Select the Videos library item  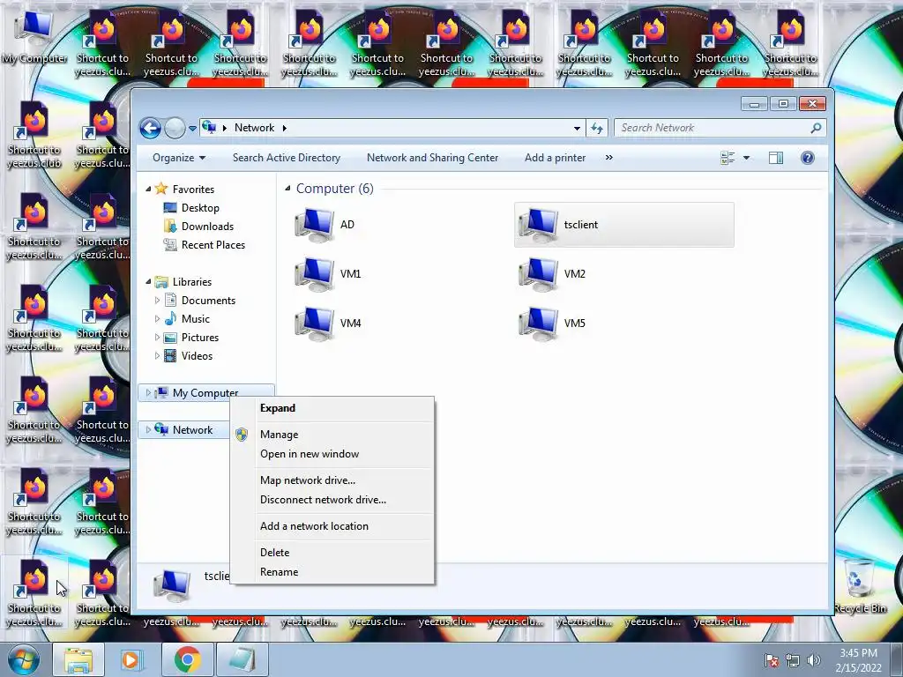(197, 356)
